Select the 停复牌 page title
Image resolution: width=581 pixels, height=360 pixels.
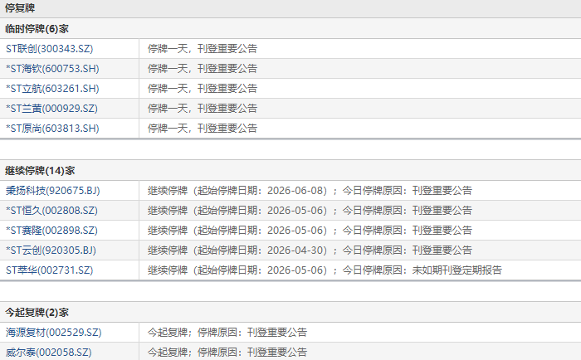pos(20,8)
